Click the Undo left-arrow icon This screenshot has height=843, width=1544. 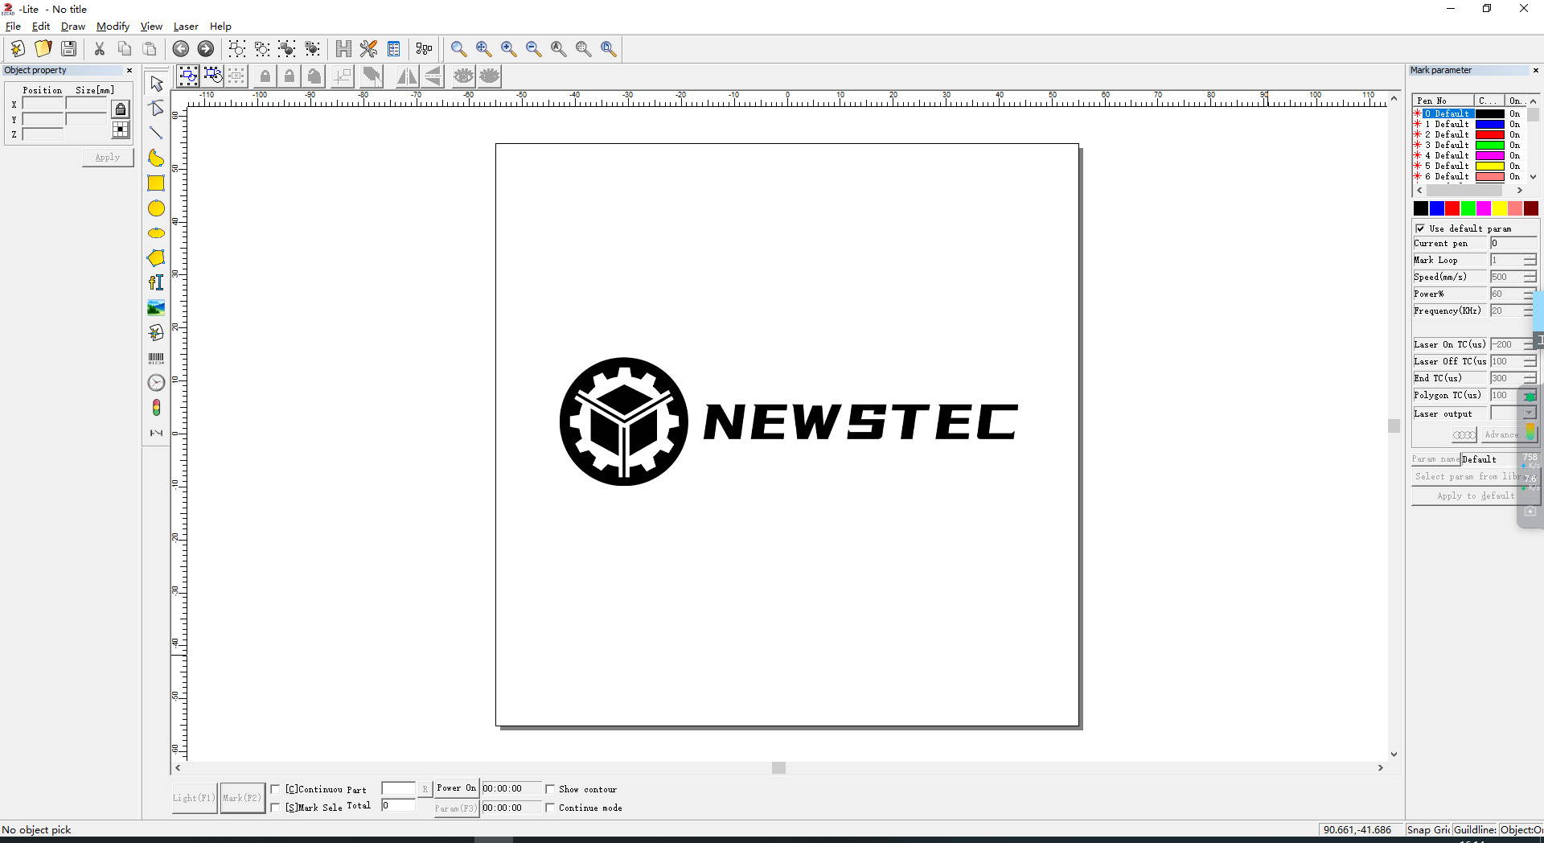click(181, 49)
